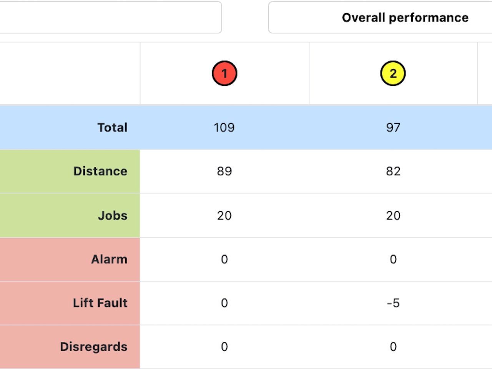Select the Disregards row header
492x369 pixels.
[93, 347]
